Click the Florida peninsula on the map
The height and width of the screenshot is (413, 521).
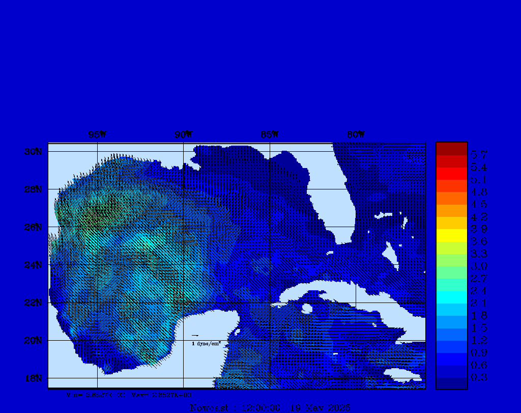(331, 204)
